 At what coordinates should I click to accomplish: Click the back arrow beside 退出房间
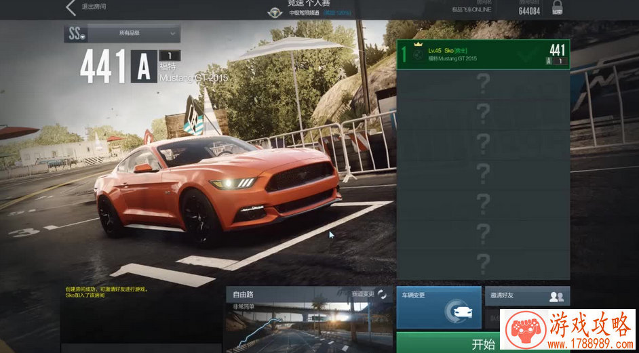[71, 7]
